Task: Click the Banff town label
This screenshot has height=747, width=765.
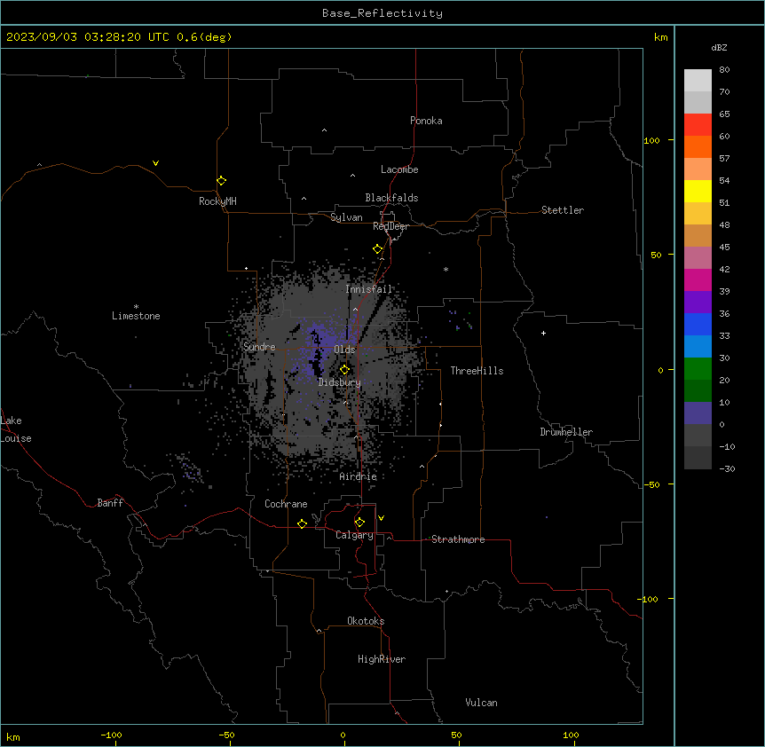Action: 110,503
